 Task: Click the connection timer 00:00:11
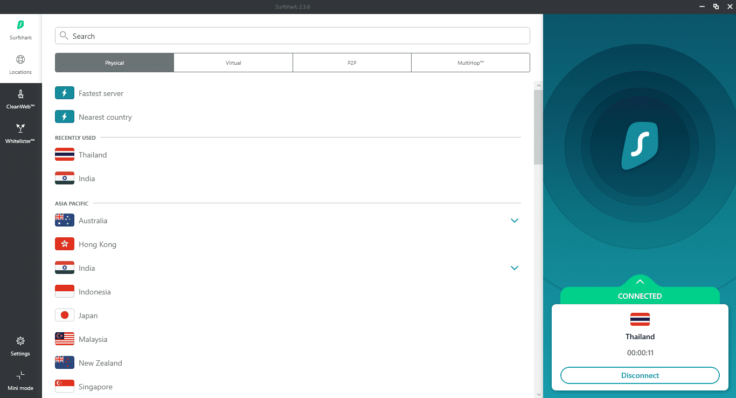pyautogui.click(x=640, y=353)
